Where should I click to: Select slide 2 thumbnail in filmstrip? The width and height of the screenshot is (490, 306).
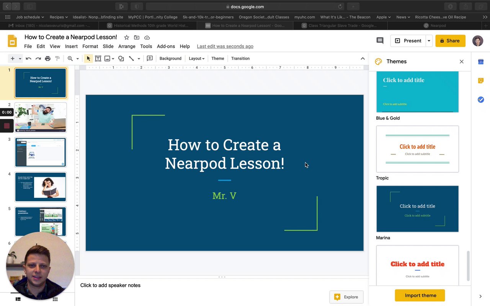pyautogui.click(x=41, y=117)
